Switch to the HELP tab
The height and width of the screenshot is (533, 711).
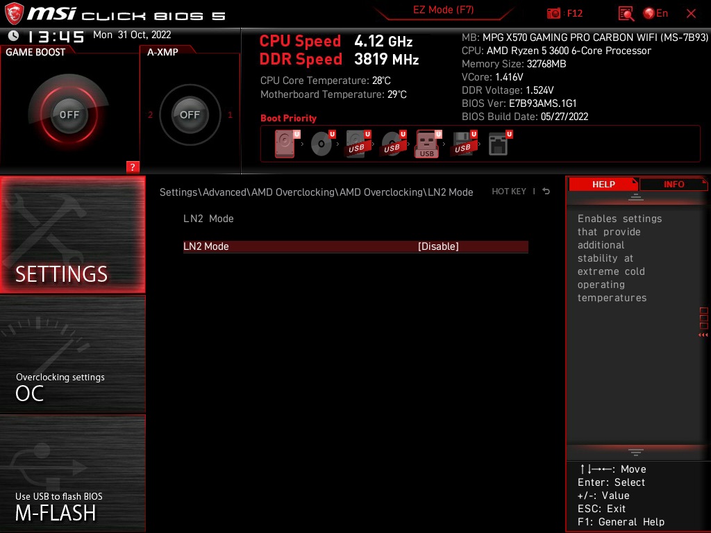click(603, 184)
